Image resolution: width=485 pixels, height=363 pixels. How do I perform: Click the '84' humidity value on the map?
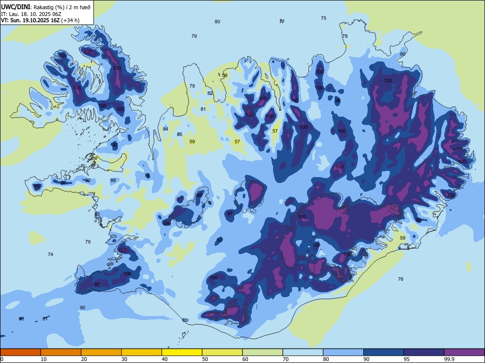point(165,129)
